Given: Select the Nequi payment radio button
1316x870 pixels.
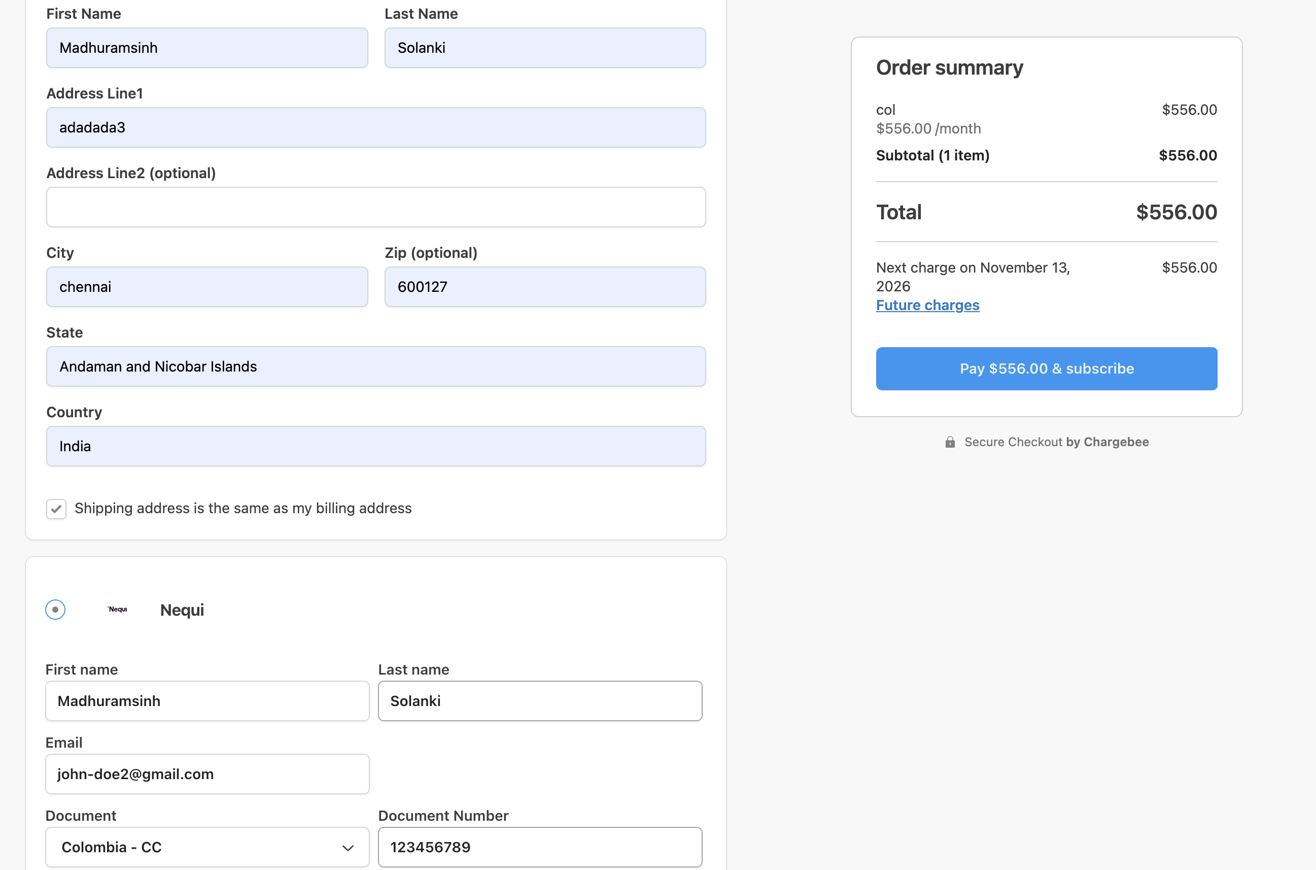Looking at the screenshot, I should point(55,609).
